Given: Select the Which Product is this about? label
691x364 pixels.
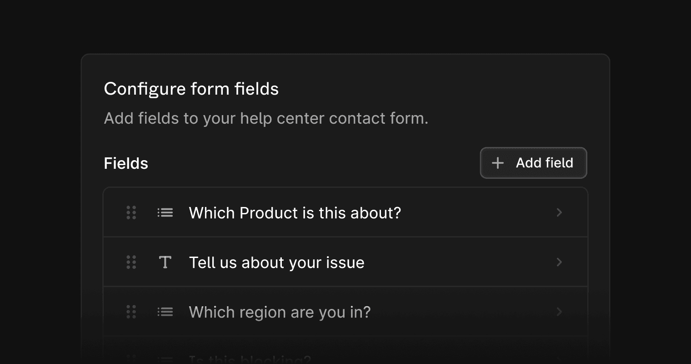Looking at the screenshot, I should [x=295, y=213].
